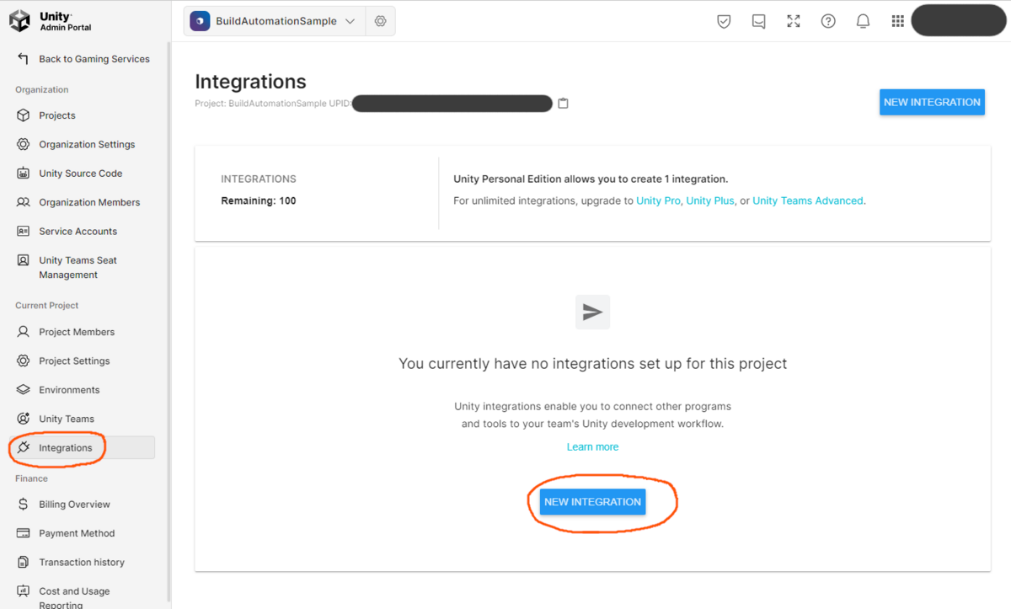Click the circled NEW INTEGRATION button
Screen dimensions: 1011x609
pyautogui.click(x=592, y=501)
